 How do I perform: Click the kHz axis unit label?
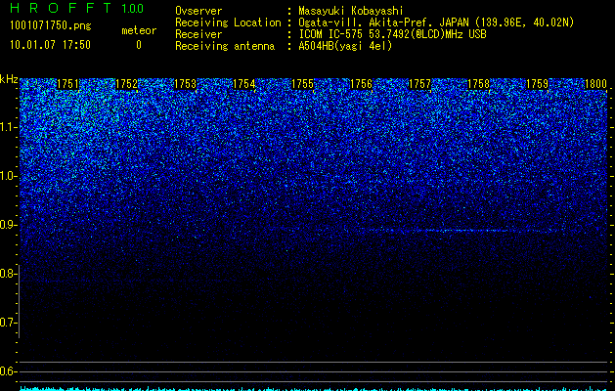pyautogui.click(x=9, y=79)
